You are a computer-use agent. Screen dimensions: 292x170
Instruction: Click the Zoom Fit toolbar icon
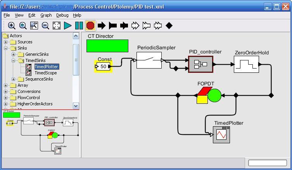pos(34,26)
